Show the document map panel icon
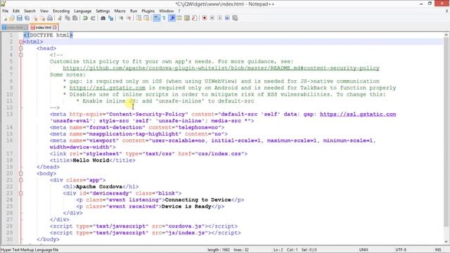The image size is (450, 253). 187,18
